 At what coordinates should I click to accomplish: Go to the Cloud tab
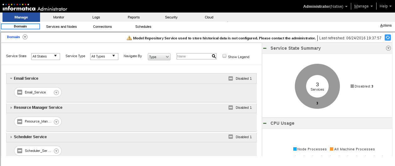click(x=209, y=17)
